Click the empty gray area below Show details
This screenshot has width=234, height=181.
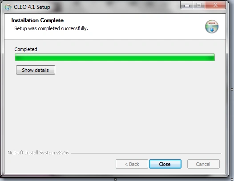[115, 110]
